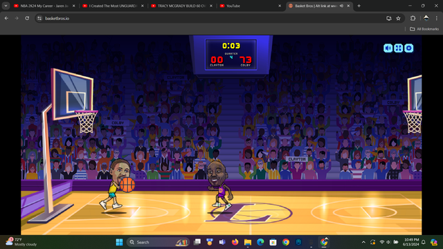This screenshot has height=249, width=443.
Task: Launch Microsoft Edge from the taskbar
Action: point(260,242)
